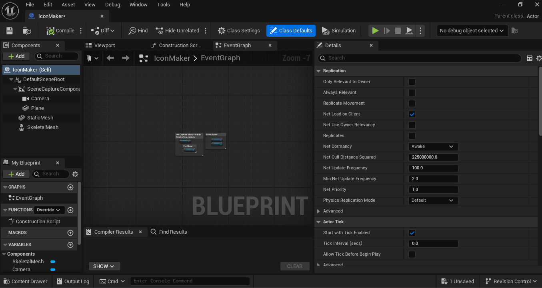Toggle Net Use Owner Relevancy checkbox
Screen dimensions: 542x288
[412, 125]
